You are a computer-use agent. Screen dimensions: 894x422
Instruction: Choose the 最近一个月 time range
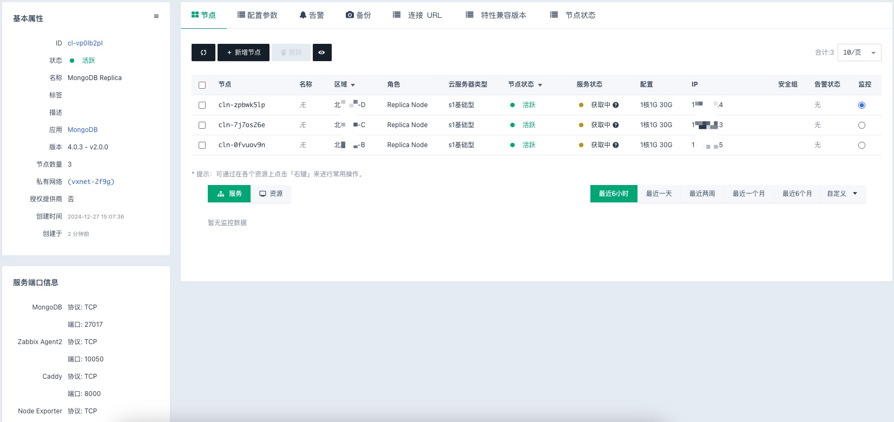coord(749,194)
